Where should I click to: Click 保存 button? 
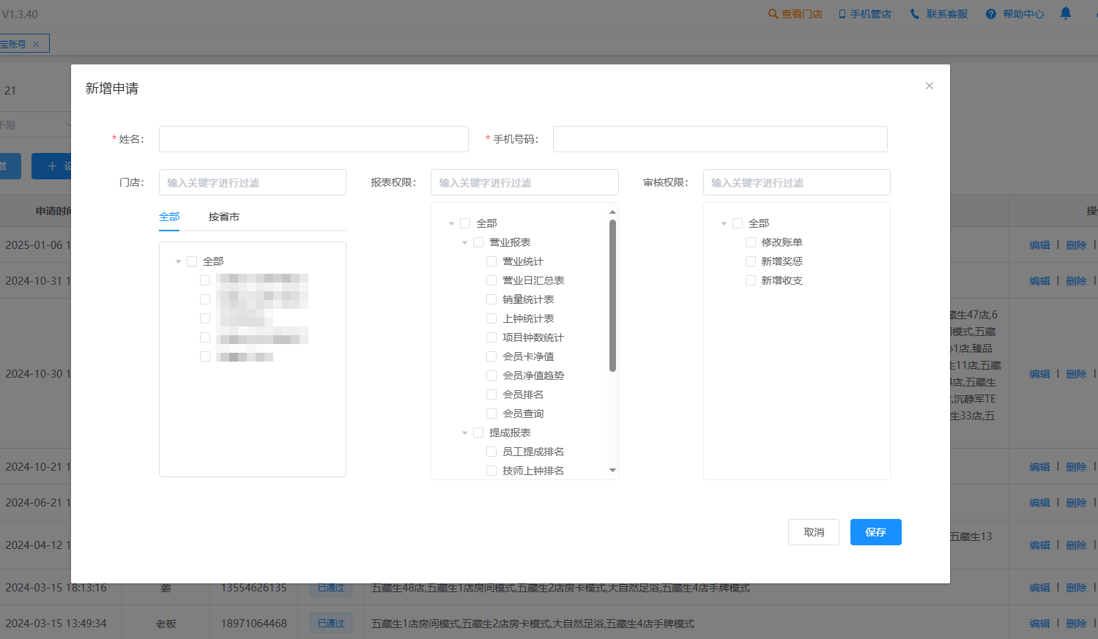pyautogui.click(x=876, y=532)
